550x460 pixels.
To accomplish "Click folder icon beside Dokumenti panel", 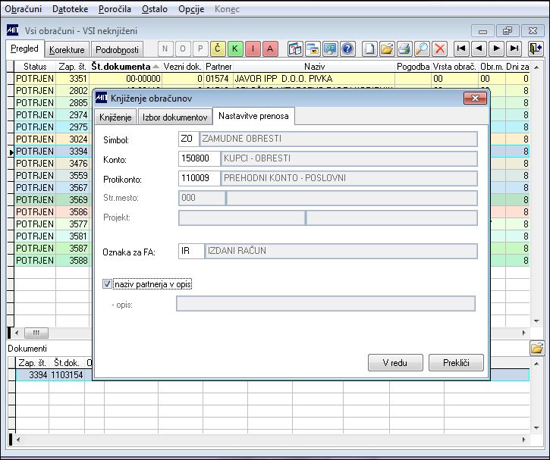I will tap(536, 349).
